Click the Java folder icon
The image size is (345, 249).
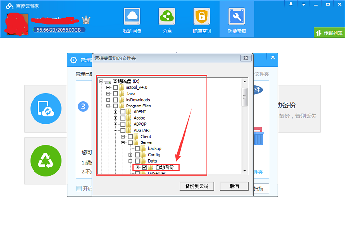point(122,94)
